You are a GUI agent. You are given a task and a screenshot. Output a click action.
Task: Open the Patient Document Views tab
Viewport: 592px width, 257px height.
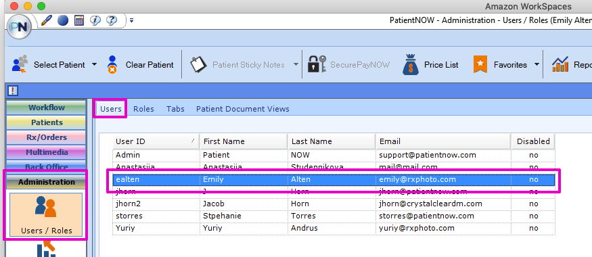(x=242, y=109)
